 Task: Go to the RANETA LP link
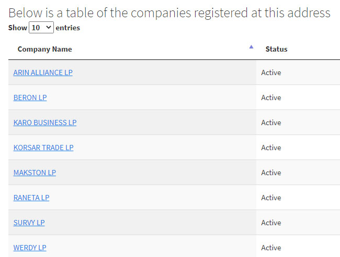tap(31, 198)
